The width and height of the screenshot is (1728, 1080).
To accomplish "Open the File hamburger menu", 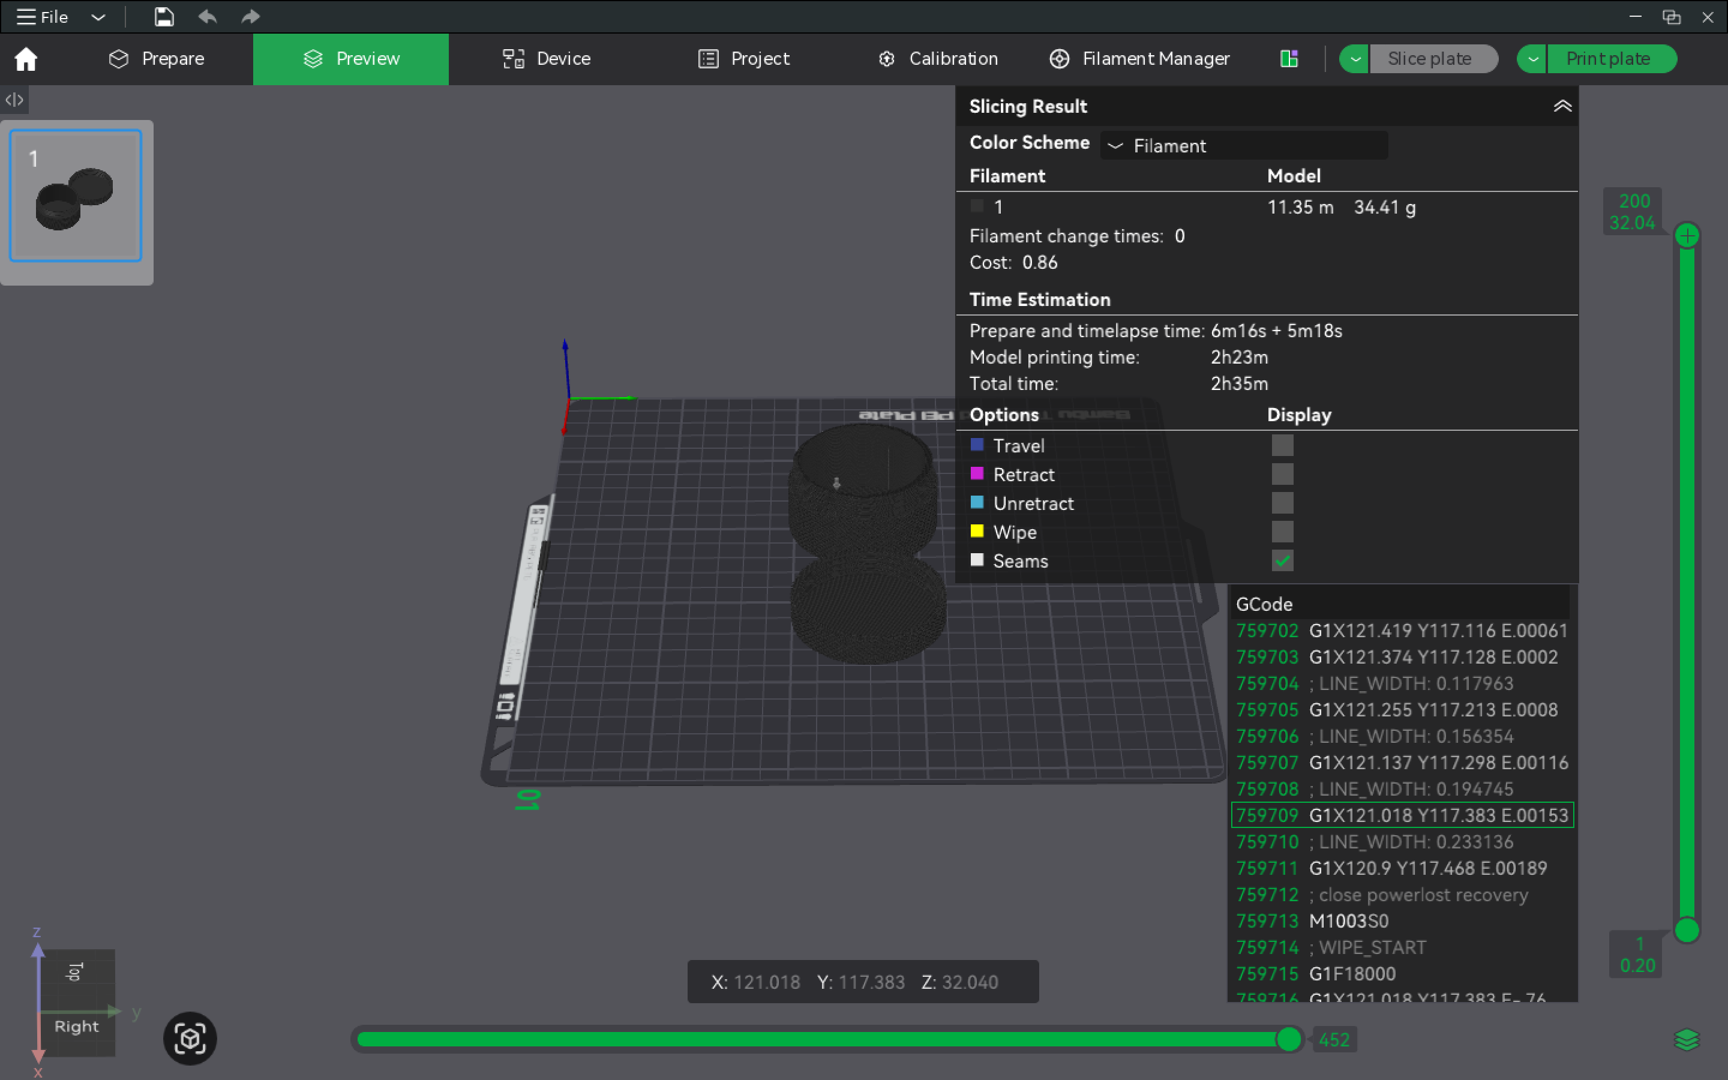I will point(42,17).
